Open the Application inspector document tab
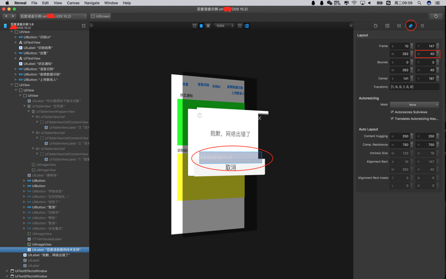 [376, 26]
